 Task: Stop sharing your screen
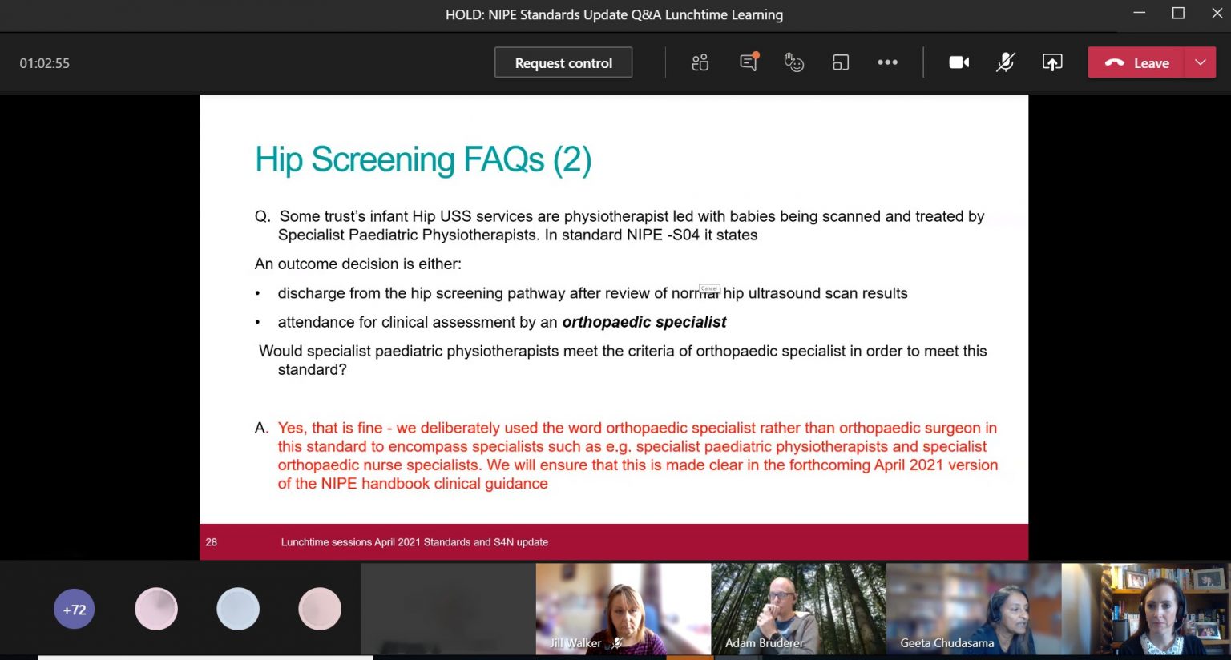pyautogui.click(x=1052, y=62)
